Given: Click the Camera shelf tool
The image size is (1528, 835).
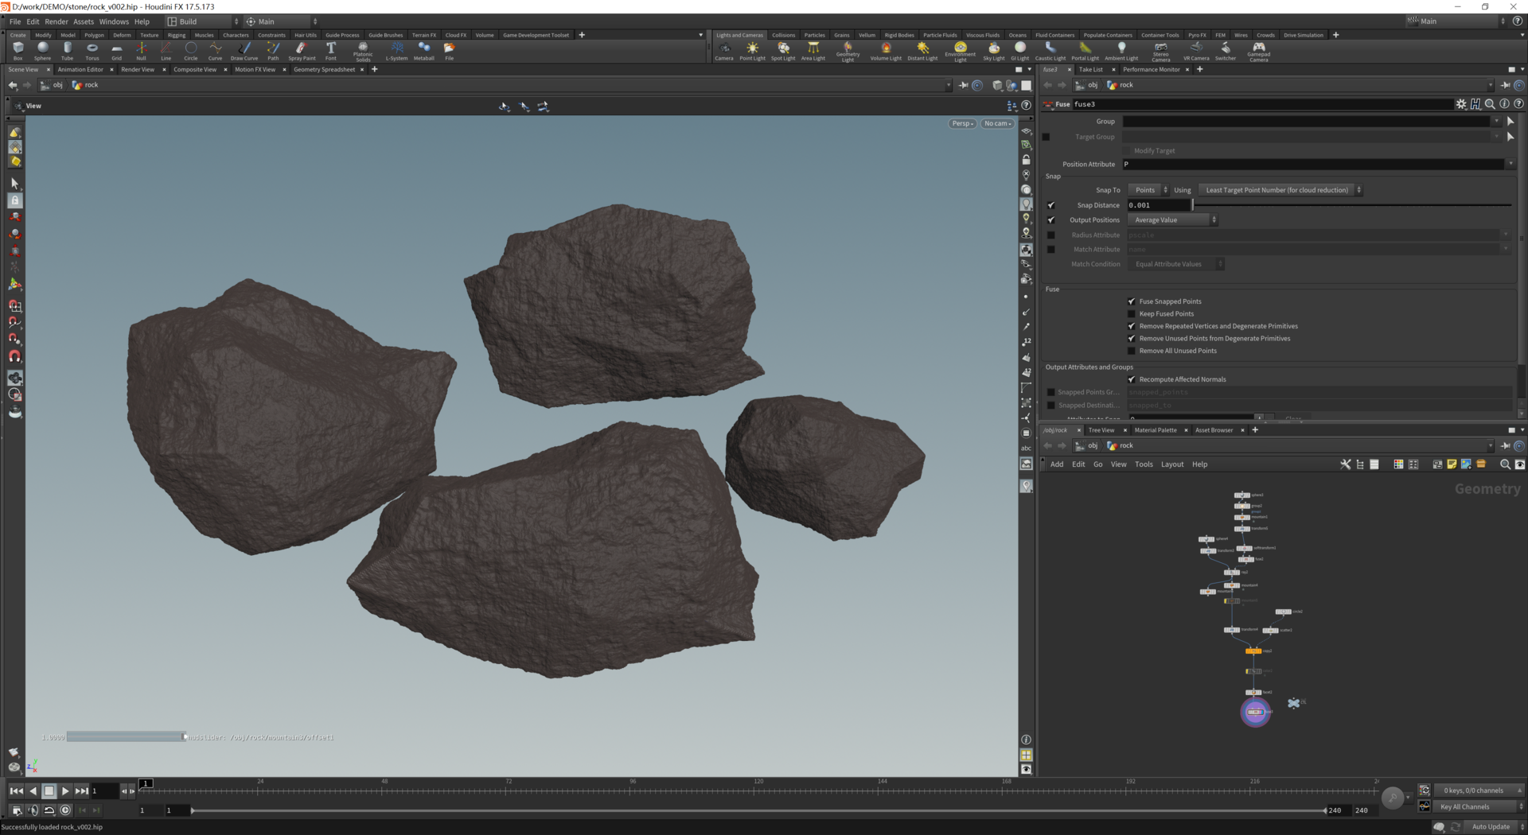Looking at the screenshot, I should (724, 50).
